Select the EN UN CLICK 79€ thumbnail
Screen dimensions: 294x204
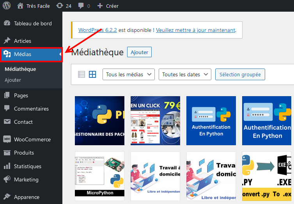pyautogui.click(x=155, y=121)
